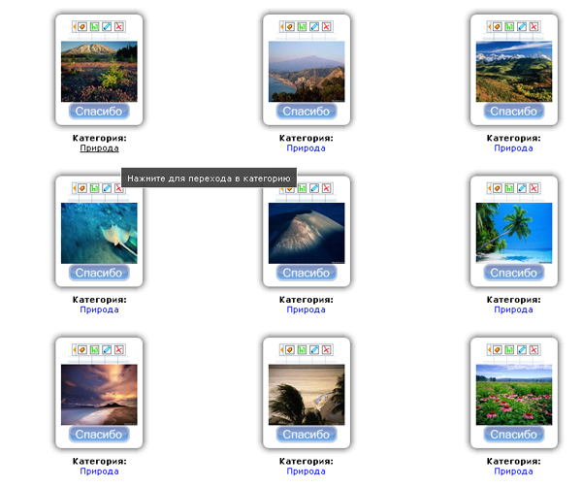Collapse the toolbar arrow on the pink flower field card
Screen dimensions: 582x487
point(490,349)
